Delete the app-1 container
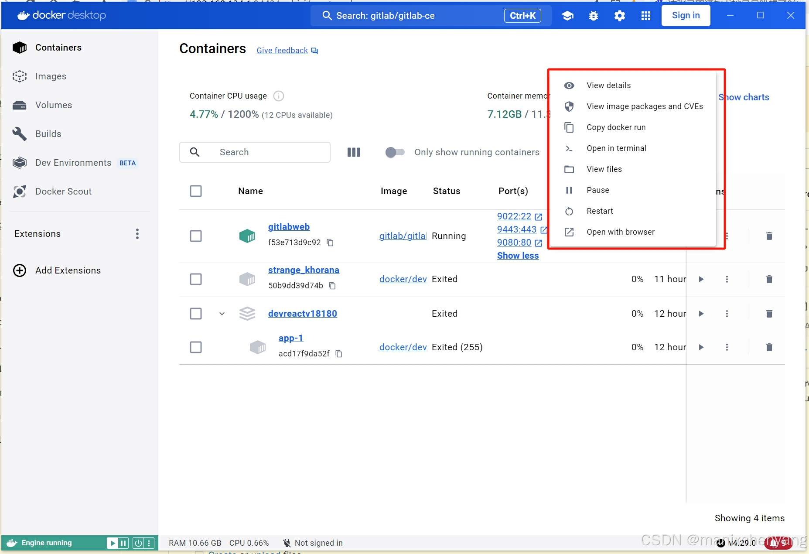809x554 pixels. [769, 347]
